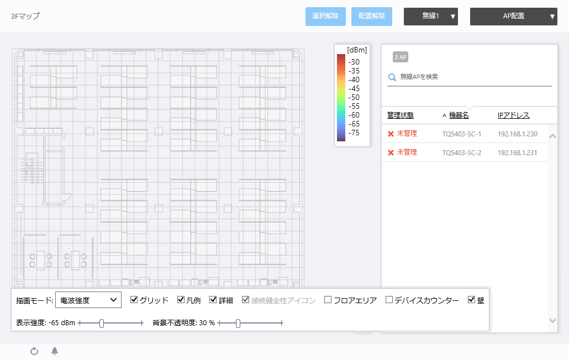The width and height of the screenshot is (569, 360).
Task: Click the dBm color legend bar
Action: pyautogui.click(x=341, y=98)
